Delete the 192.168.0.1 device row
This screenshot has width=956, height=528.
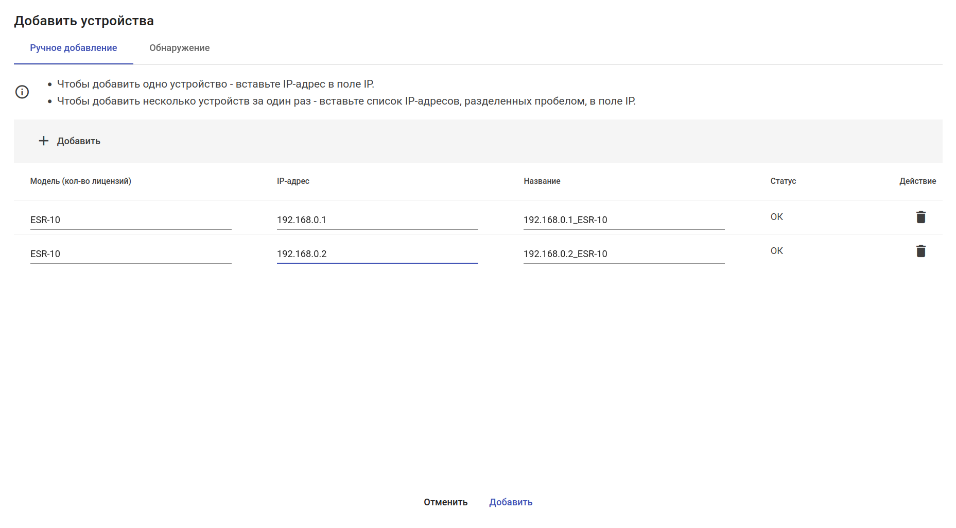[x=920, y=217]
